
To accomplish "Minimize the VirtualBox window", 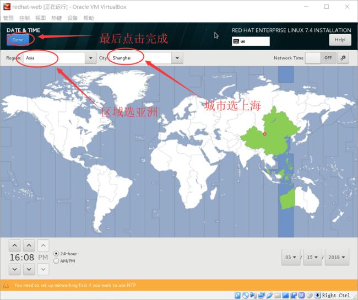I will coord(306,7).
